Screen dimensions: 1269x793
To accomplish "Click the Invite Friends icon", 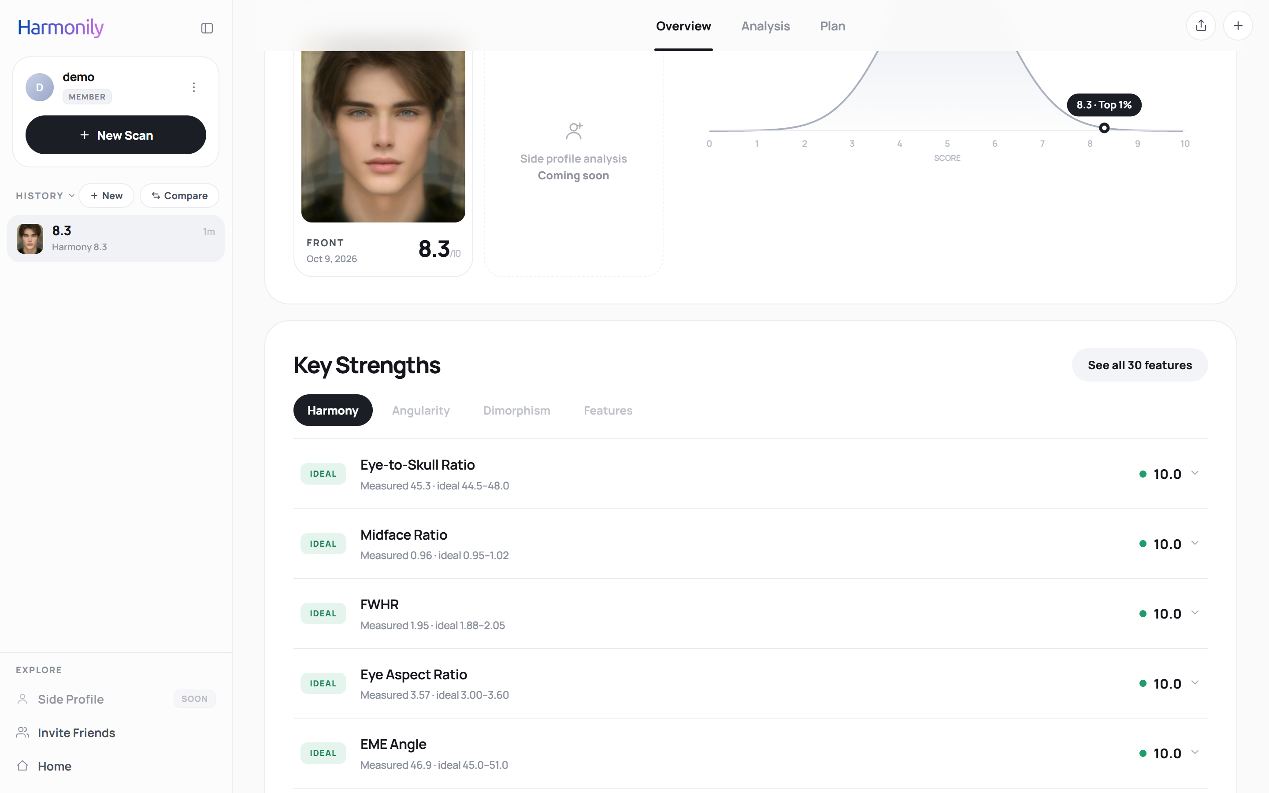I will click(22, 732).
